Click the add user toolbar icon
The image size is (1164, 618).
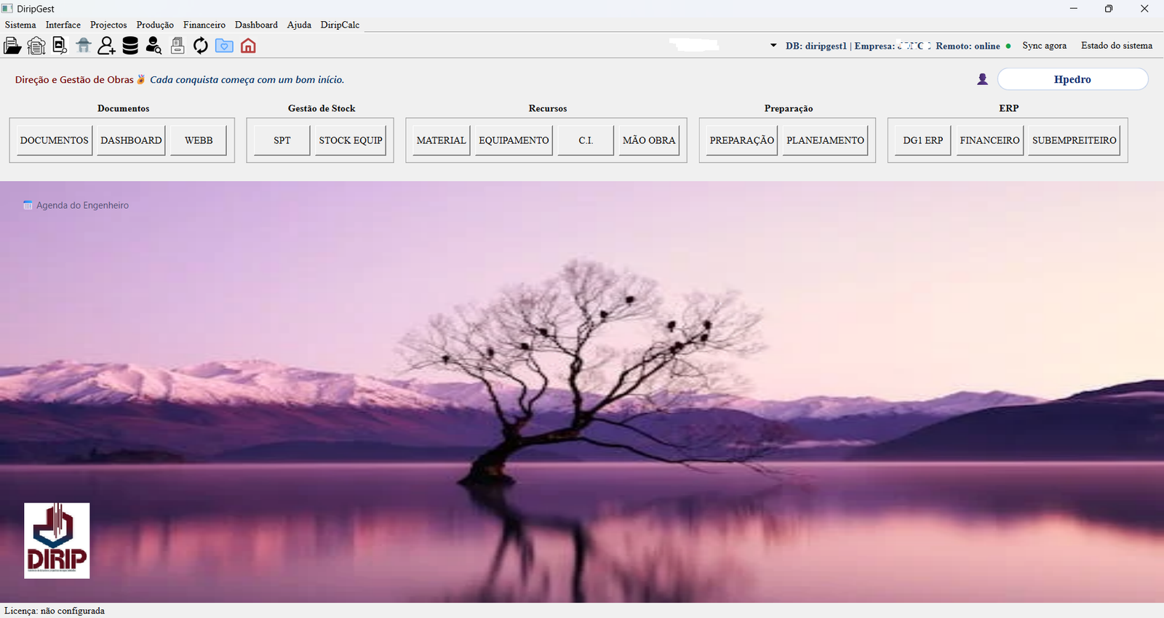(x=106, y=46)
